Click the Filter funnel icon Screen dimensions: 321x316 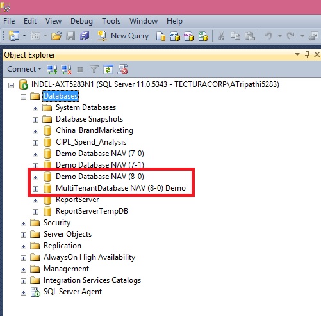click(94, 69)
